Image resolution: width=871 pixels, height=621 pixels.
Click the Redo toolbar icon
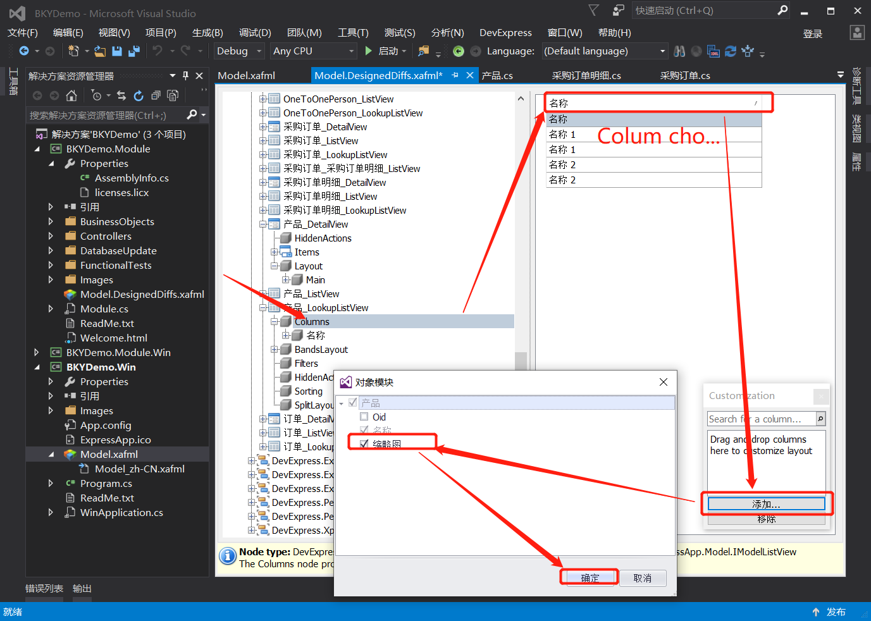[185, 51]
